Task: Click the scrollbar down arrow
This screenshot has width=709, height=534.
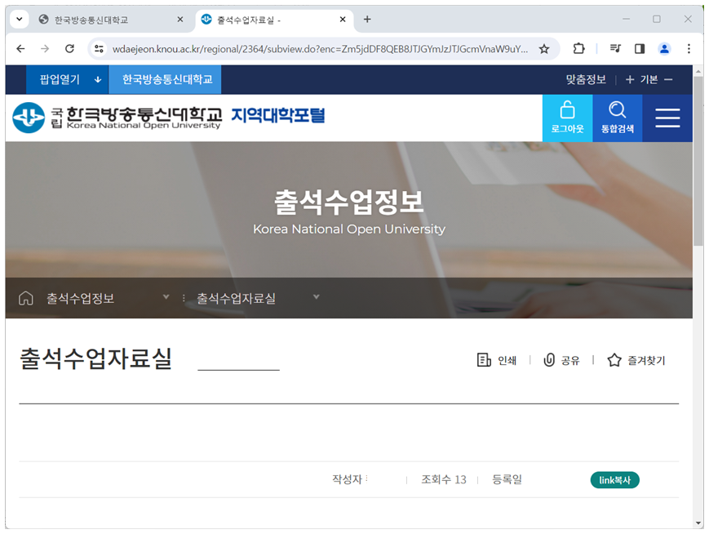Action: [698, 523]
